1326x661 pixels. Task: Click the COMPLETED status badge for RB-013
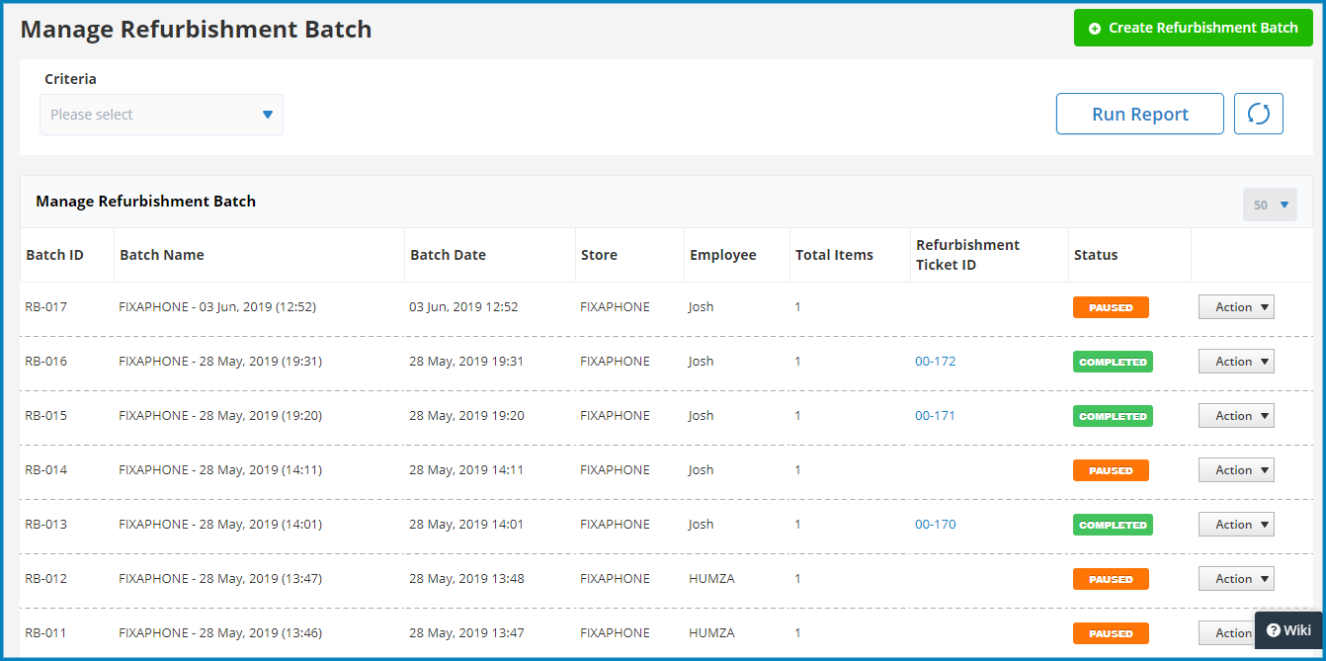1113,525
